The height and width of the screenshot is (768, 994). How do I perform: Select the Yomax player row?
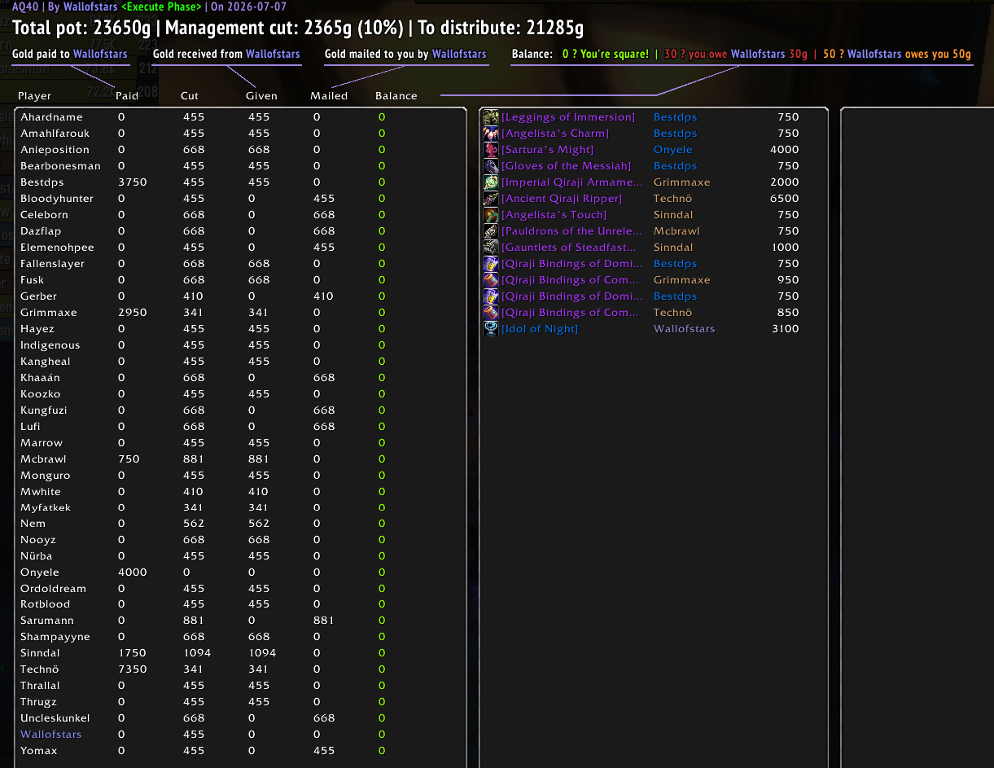(x=240, y=751)
